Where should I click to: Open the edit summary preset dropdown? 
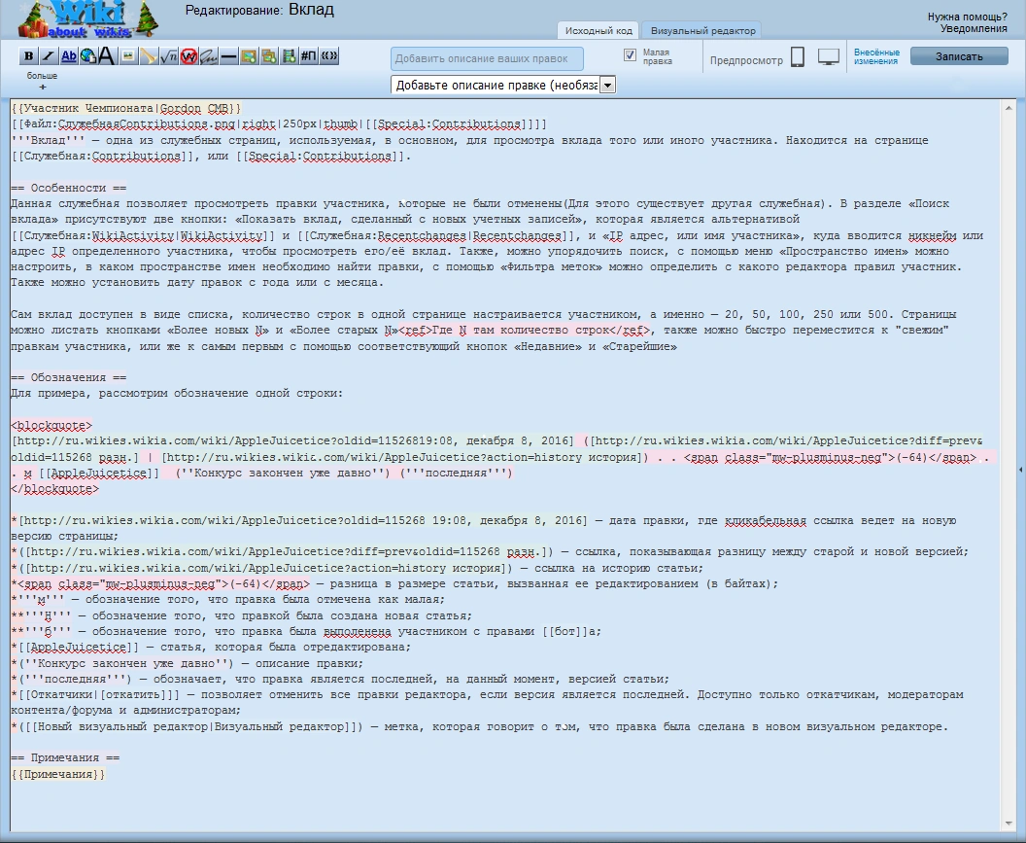coord(503,86)
